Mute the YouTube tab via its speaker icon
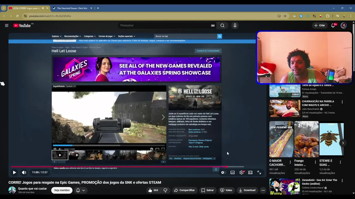 pos(43,8)
